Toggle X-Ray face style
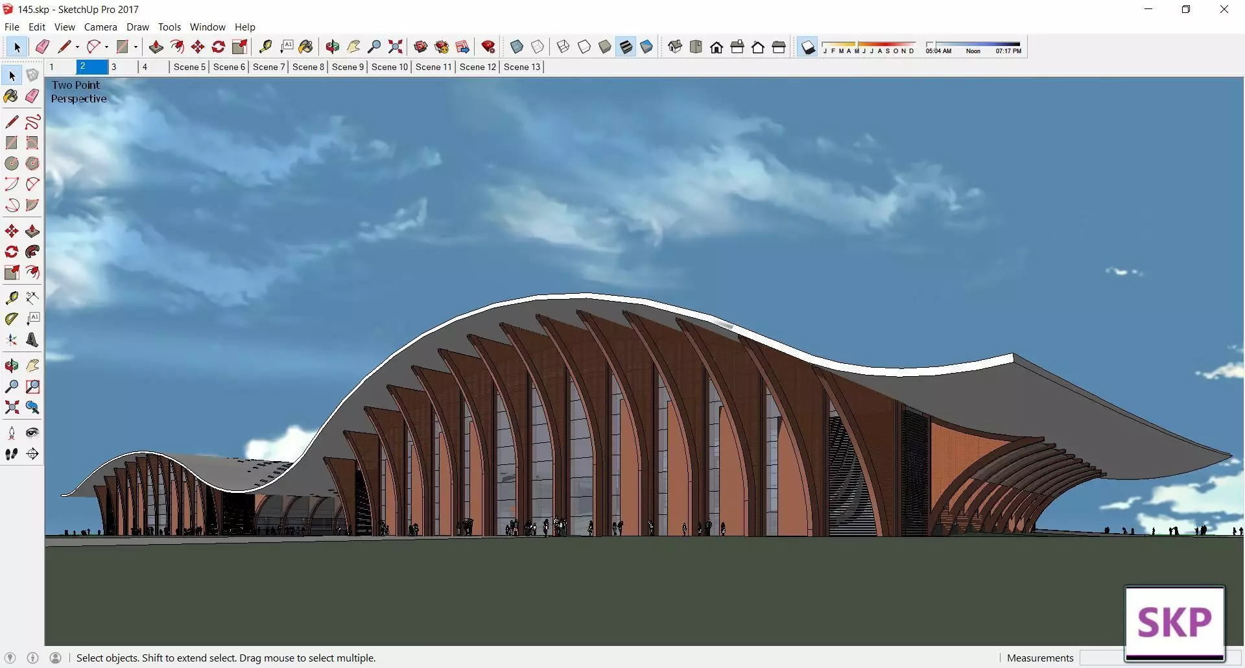The image size is (1245, 668). coord(517,47)
